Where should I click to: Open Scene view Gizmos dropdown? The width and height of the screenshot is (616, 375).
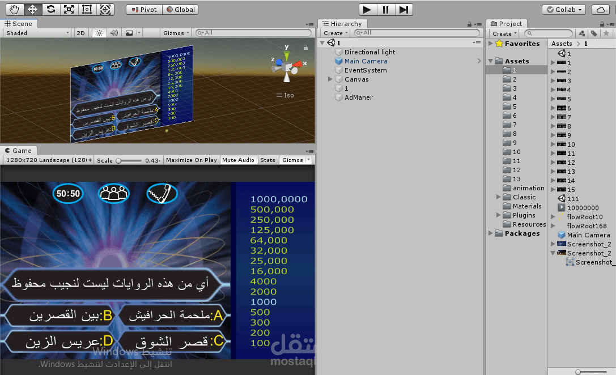point(176,33)
